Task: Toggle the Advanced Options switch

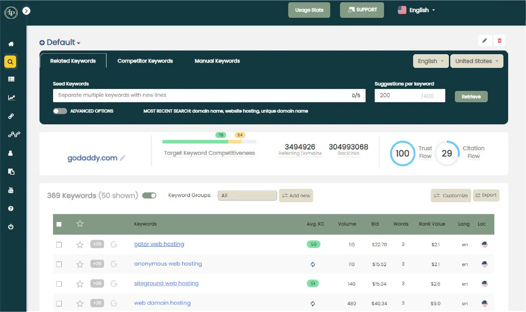Action: tap(60, 111)
